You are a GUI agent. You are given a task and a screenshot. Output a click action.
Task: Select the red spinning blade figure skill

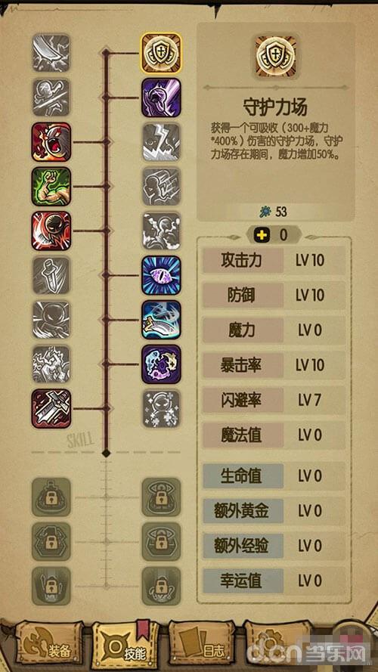[x=51, y=231]
